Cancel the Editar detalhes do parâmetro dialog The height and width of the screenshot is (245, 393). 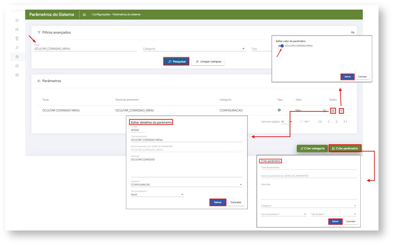(236, 202)
